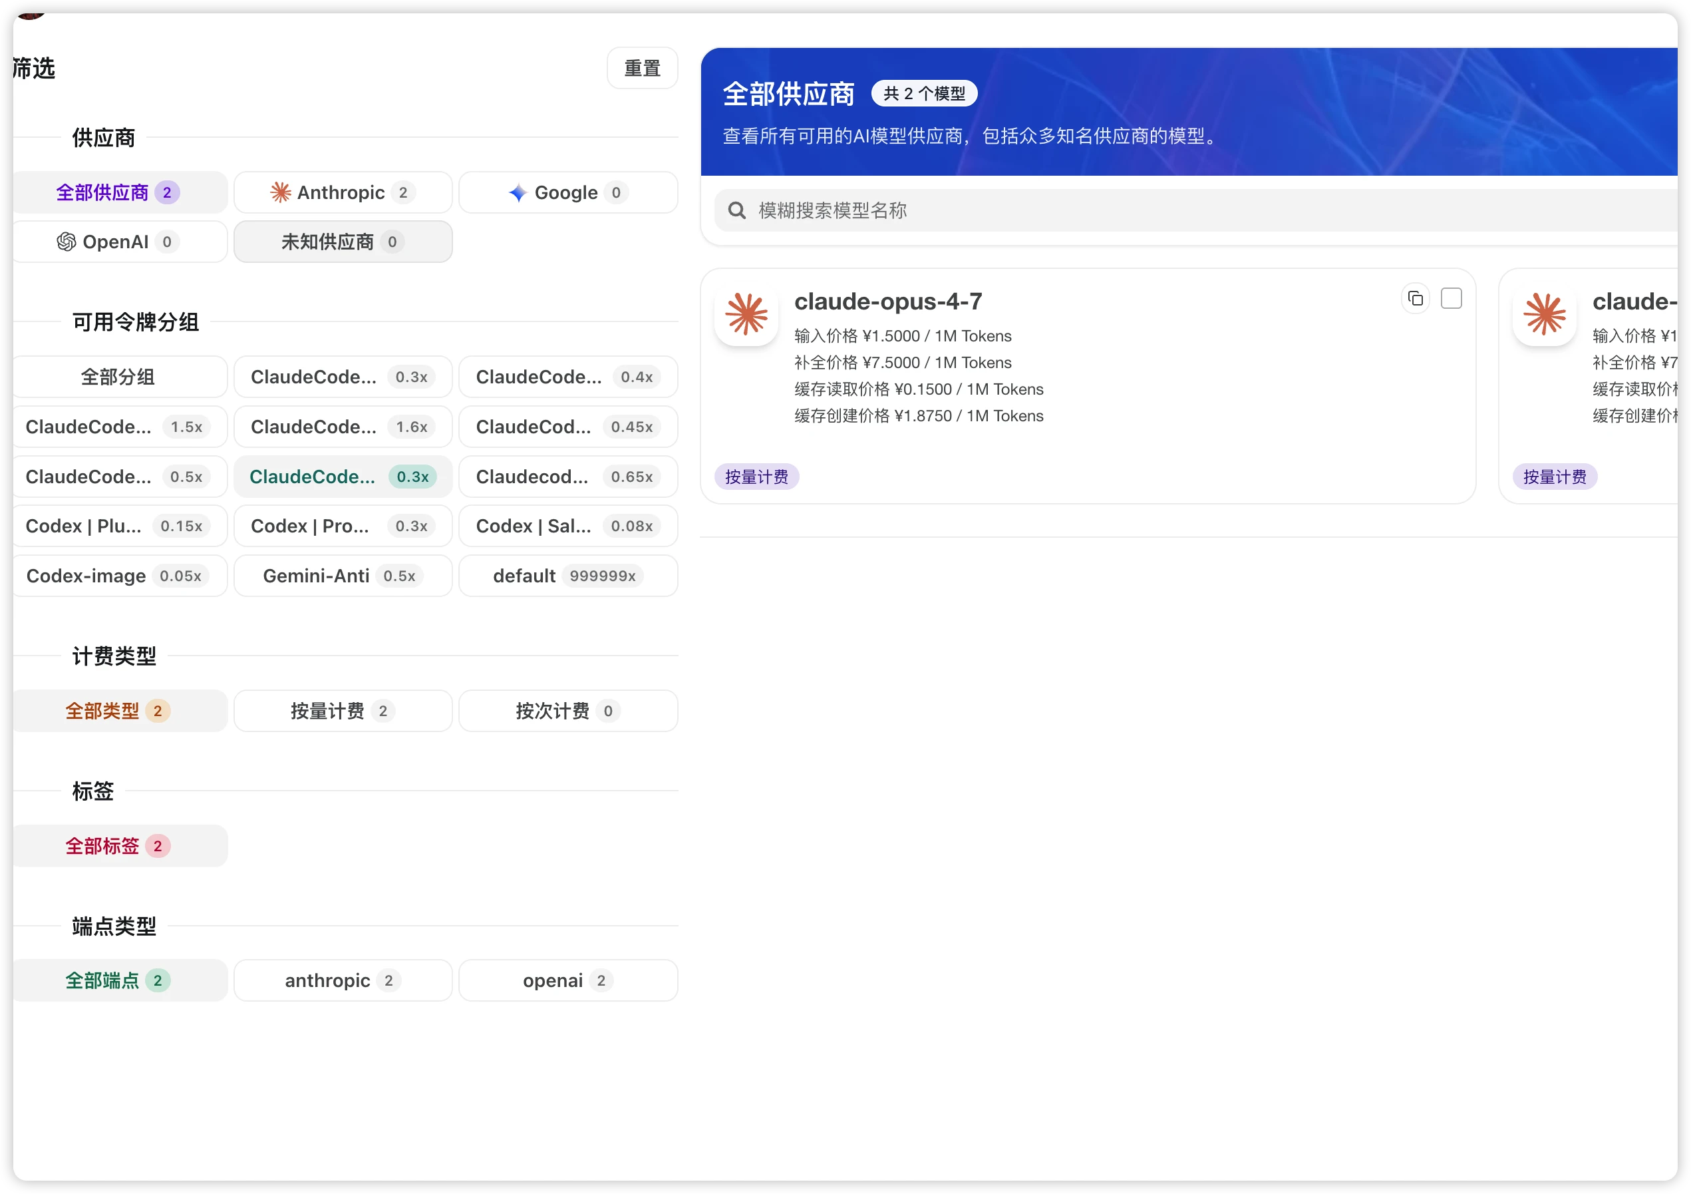The image size is (1691, 1194).
Task: Filter endpoint type by anthropic
Action: (x=343, y=980)
